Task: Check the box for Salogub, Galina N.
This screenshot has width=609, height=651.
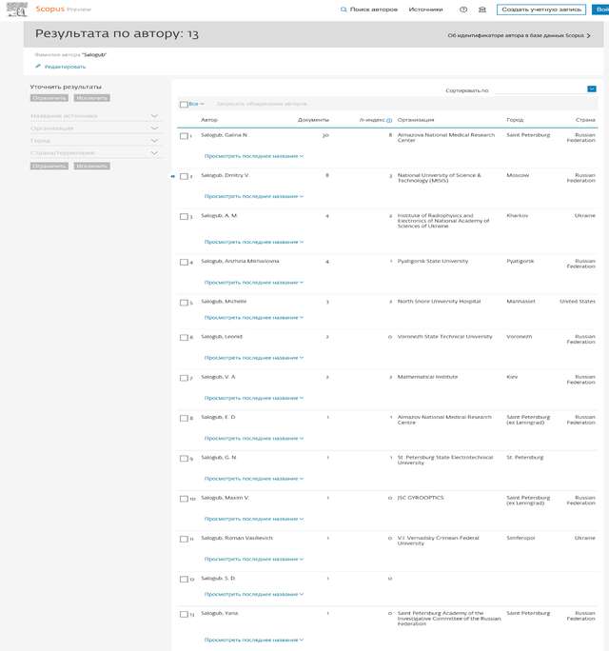Action: pos(184,136)
